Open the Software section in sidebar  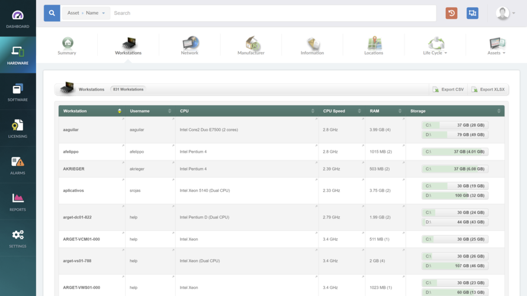(18, 92)
